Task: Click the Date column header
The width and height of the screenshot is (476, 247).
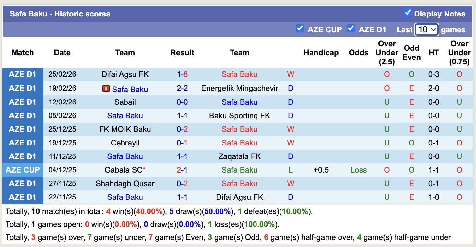Action: (62, 52)
